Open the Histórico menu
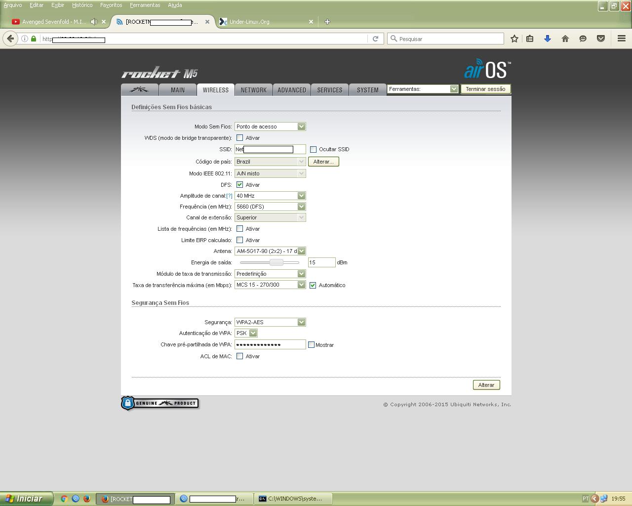 (x=82, y=5)
